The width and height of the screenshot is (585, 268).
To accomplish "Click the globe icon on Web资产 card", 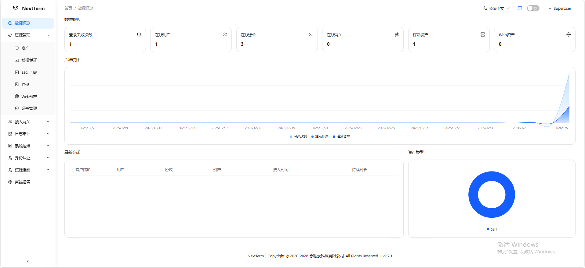I will pyautogui.click(x=569, y=35).
